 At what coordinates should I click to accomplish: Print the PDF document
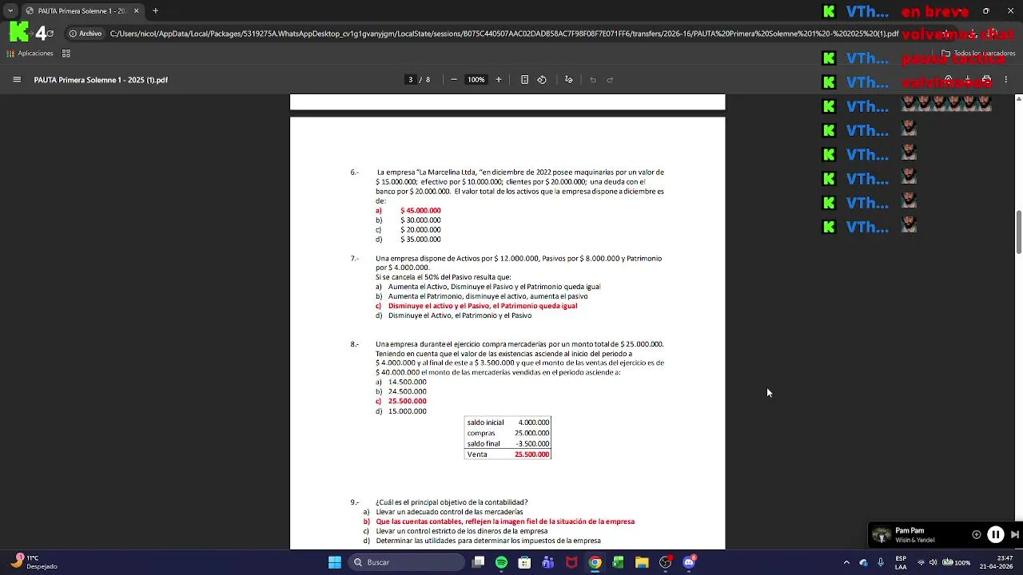(x=986, y=80)
